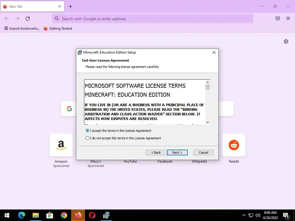Open new tab personalize gear icon

[286, 41]
